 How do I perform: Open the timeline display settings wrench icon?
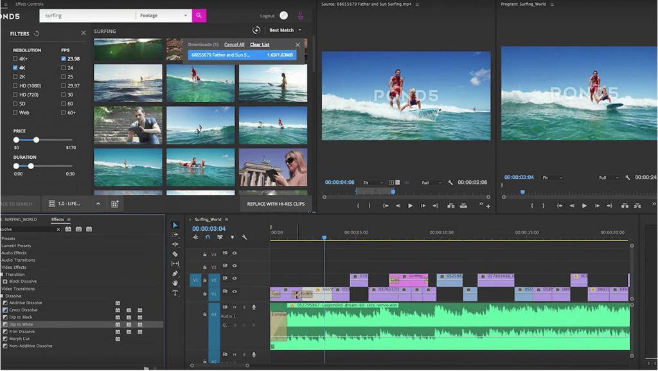click(244, 237)
